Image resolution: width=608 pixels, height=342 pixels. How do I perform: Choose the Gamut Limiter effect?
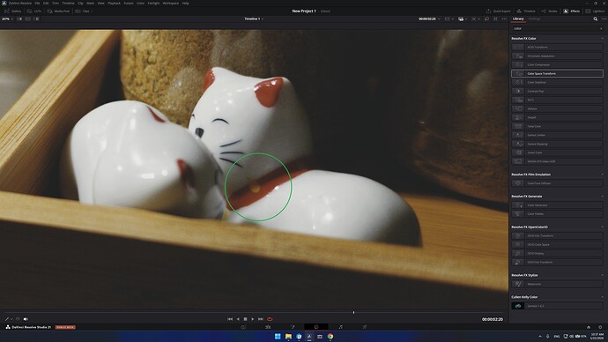click(557, 136)
